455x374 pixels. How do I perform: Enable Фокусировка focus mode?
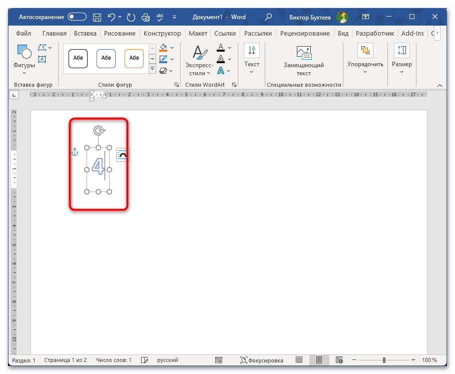tap(262, 360)
